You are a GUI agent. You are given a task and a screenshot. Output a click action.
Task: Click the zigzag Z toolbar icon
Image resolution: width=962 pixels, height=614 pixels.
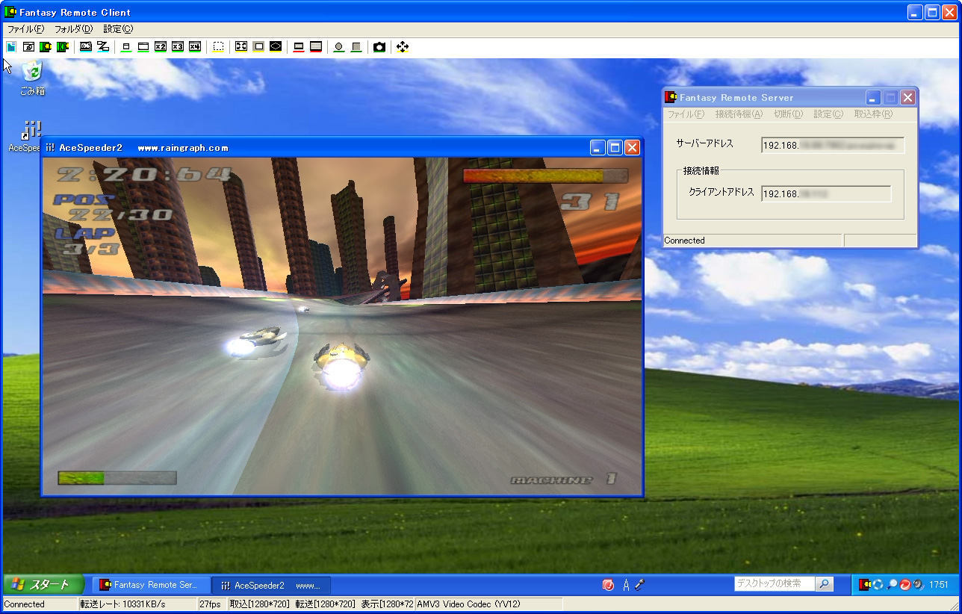pyautogui.click(x=103, y=47)
